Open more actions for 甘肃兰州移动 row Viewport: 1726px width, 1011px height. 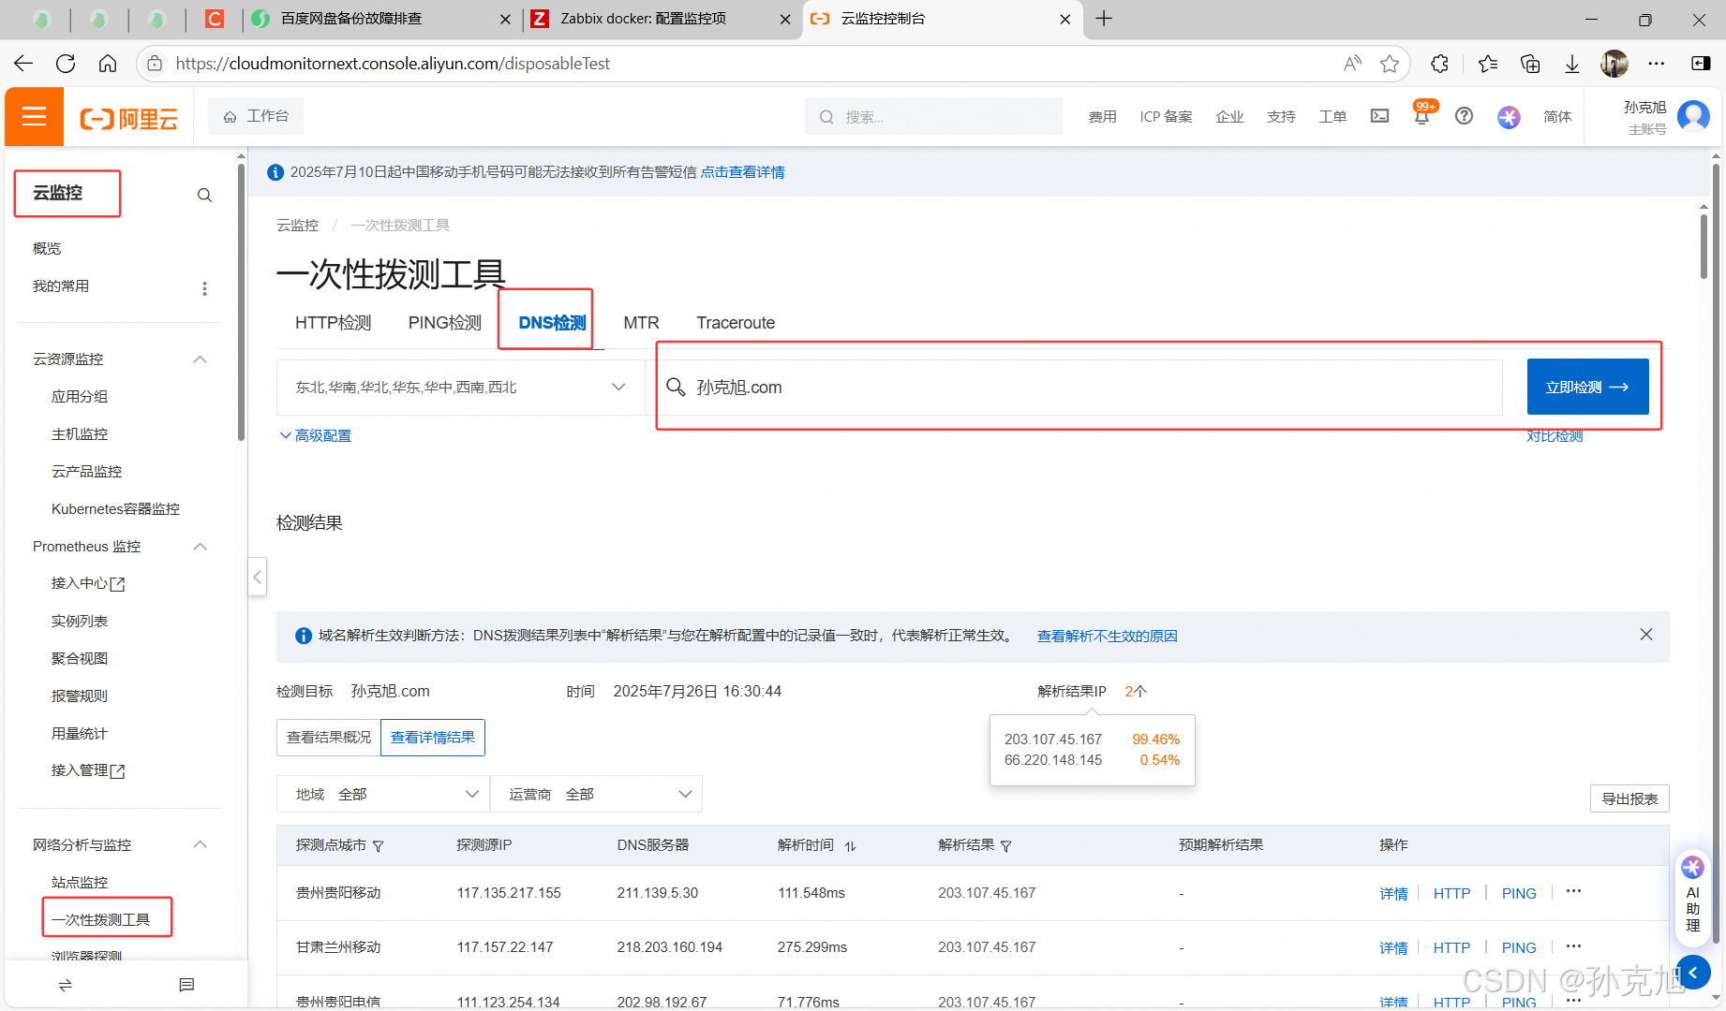[1573, 946]
